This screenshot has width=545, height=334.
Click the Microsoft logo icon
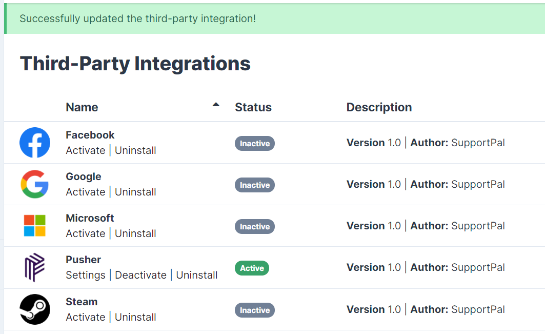(x=35, y=226)
